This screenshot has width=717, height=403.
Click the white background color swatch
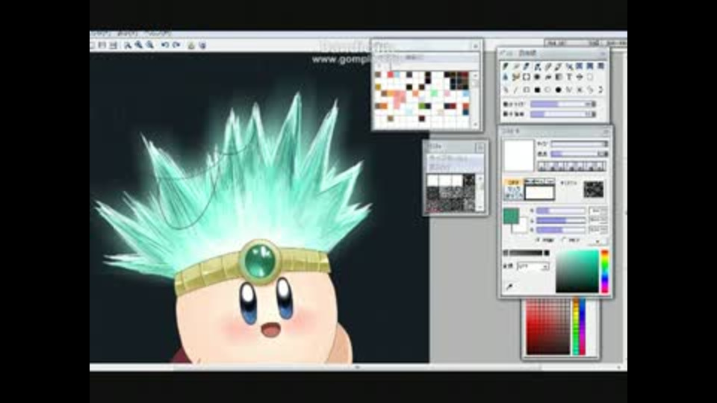[522, 227]
